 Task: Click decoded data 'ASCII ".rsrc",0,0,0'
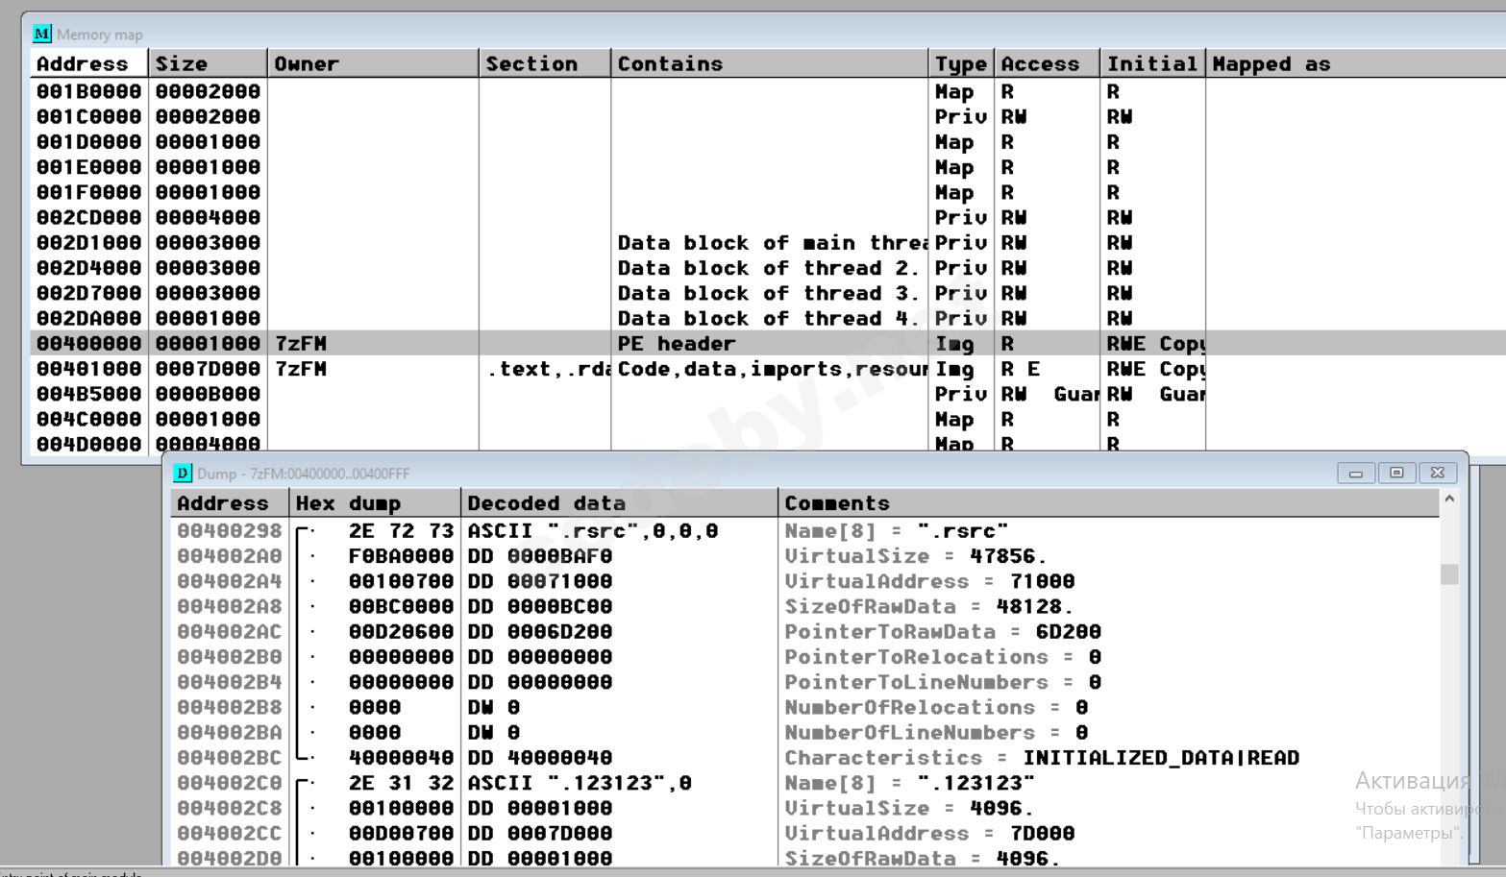click(x=593, y=531)
